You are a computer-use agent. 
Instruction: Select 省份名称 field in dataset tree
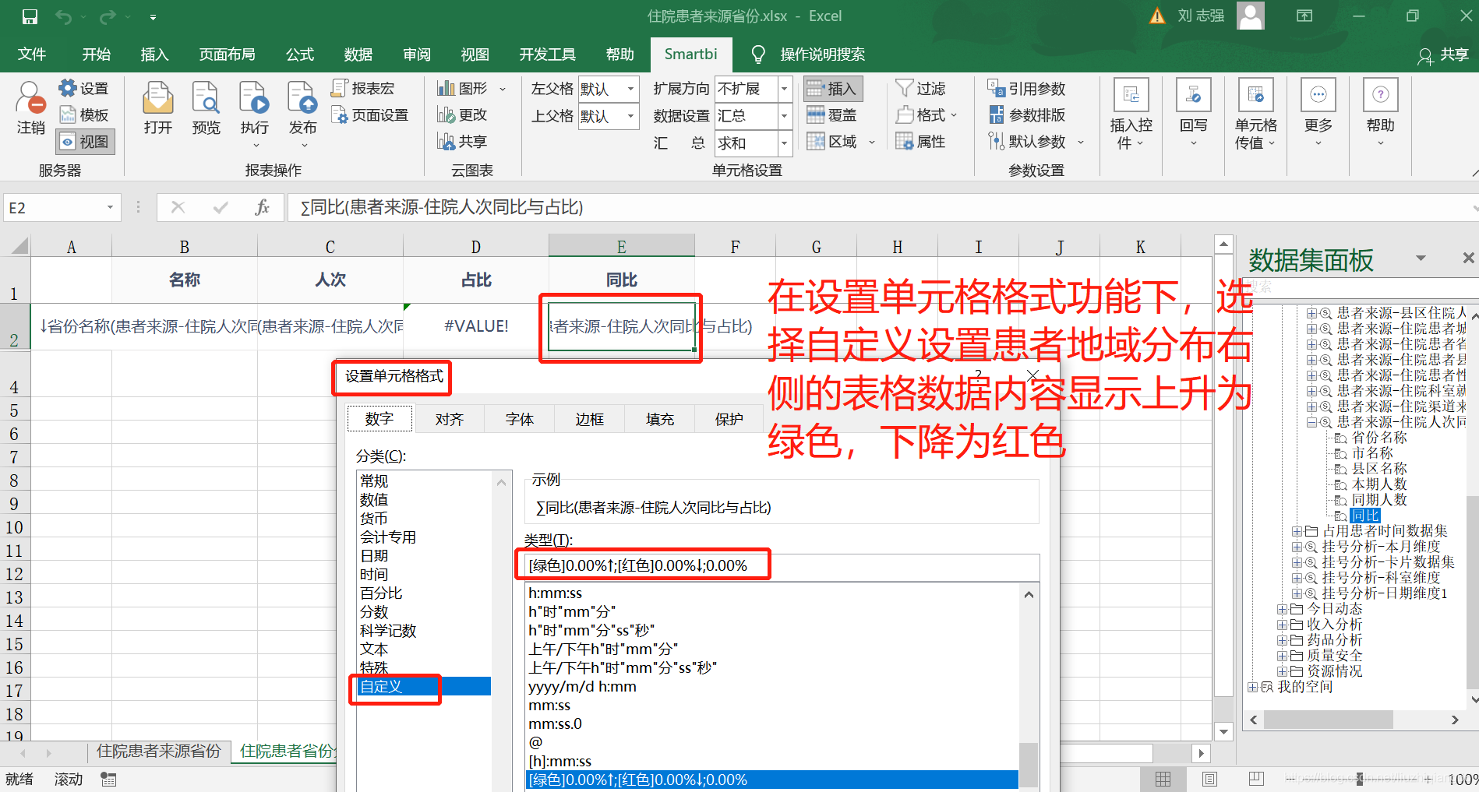(1379, 438)
